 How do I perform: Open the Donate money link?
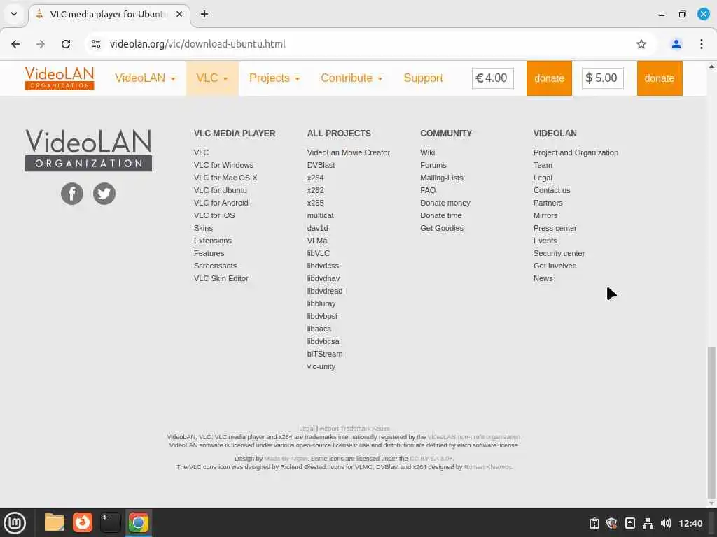pos(445,203)
